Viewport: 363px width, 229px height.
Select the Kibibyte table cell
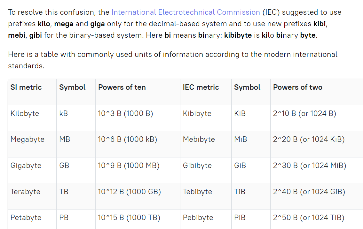click(197, 113)
